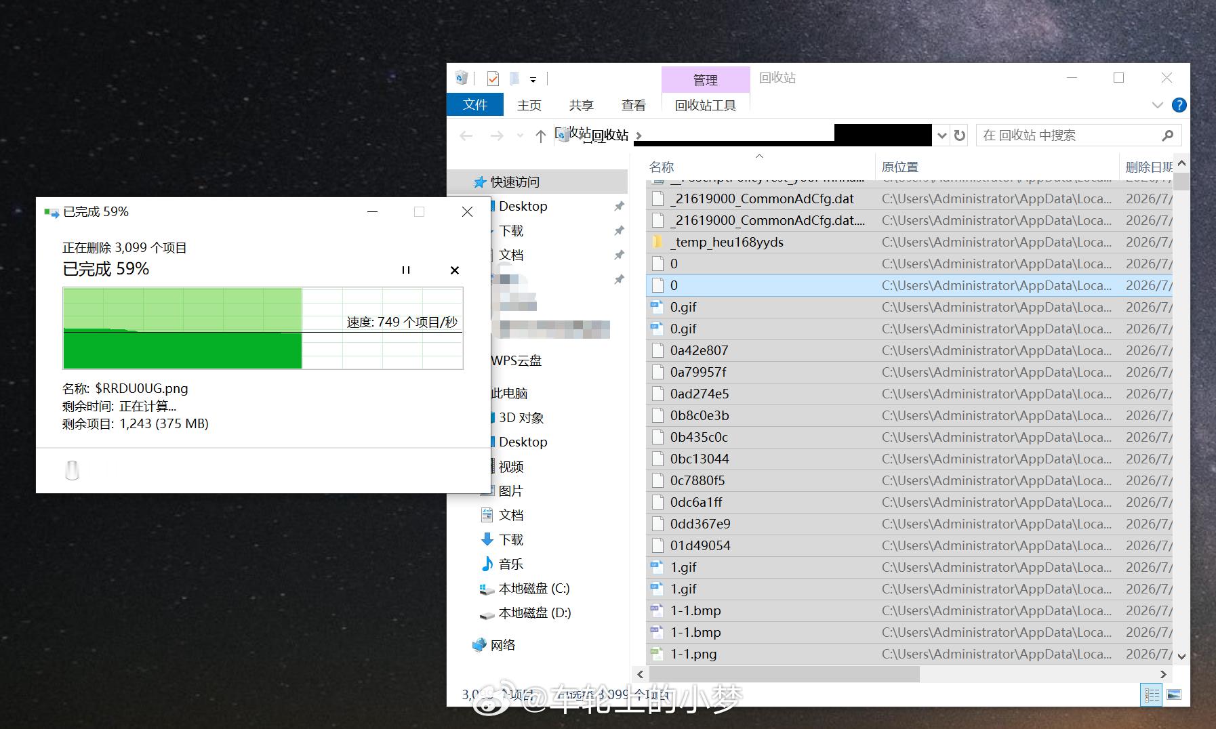Open the recent locations dropdown arrow
Screen dimensions: 1216x729
(x=520, y=136)
